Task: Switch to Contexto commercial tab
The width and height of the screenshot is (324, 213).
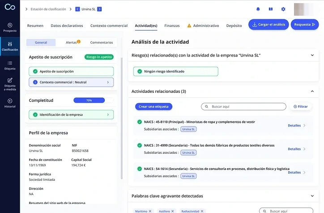Action: [x=109, y=26]
